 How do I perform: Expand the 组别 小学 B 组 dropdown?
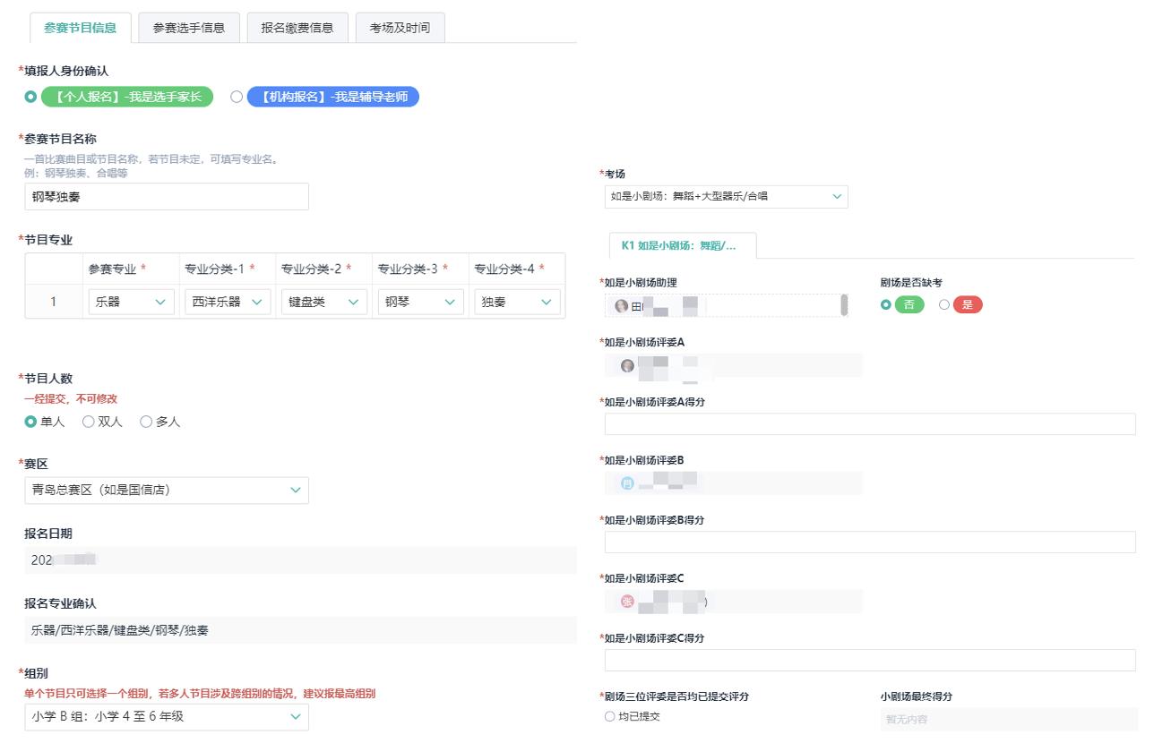click(x=167, y=716)
